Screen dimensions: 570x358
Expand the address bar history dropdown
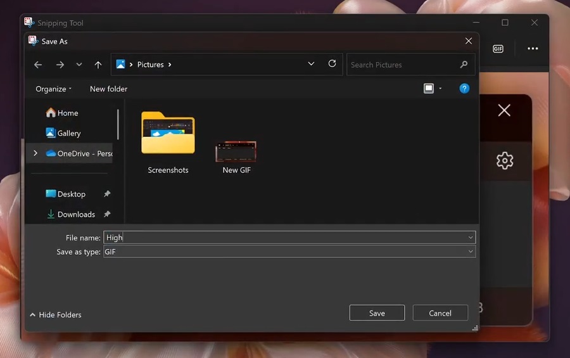311,64
